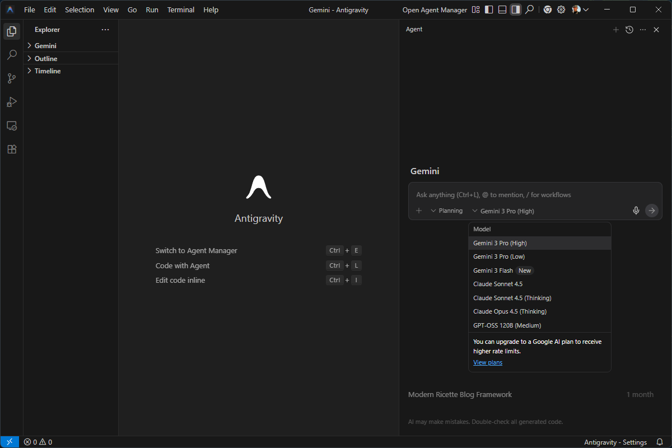Open the View menu
The width and height of the screenshot is (672, 448).
pyautogui.click(x=111, y=10)
